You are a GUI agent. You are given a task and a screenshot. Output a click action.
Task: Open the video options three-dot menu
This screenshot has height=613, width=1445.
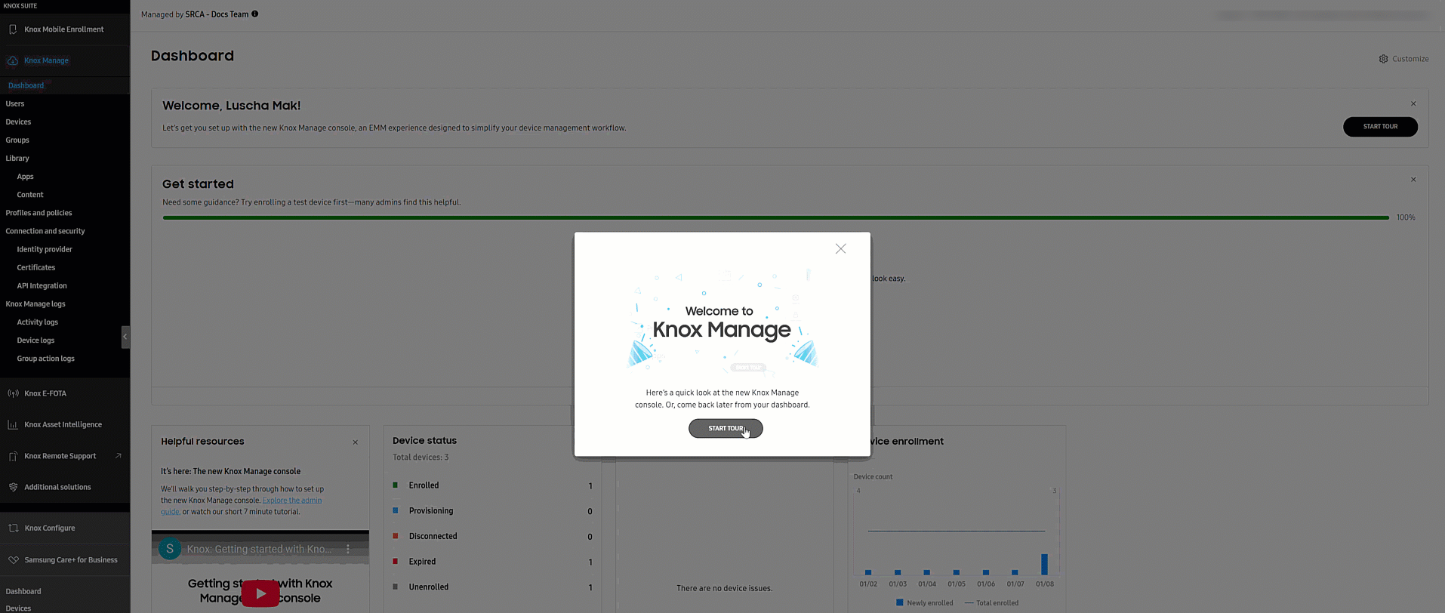[348, 549]
